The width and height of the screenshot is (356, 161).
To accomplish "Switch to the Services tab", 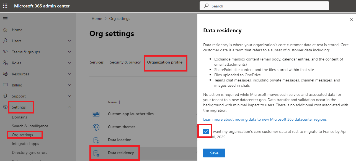I will coord(97,62).
